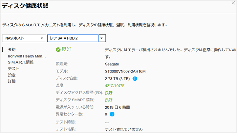Click the temperature 42°C/107°F value
This screenshot has height=133, width=237.
[x=114, y=86]
